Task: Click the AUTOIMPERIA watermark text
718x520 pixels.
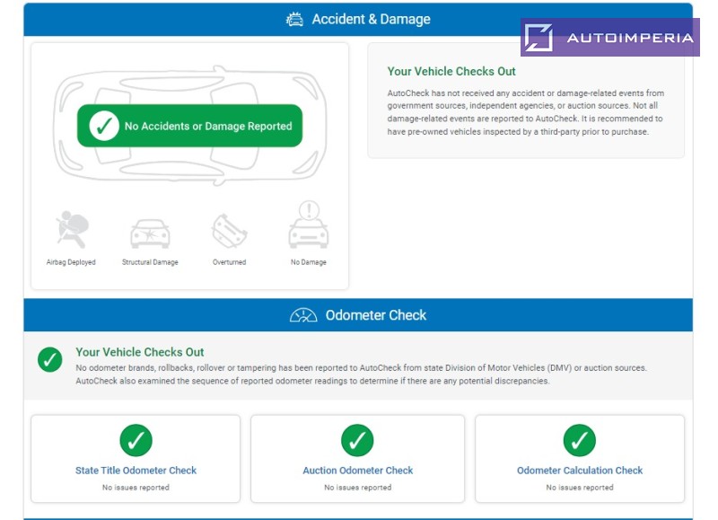Action: (631, 38)
